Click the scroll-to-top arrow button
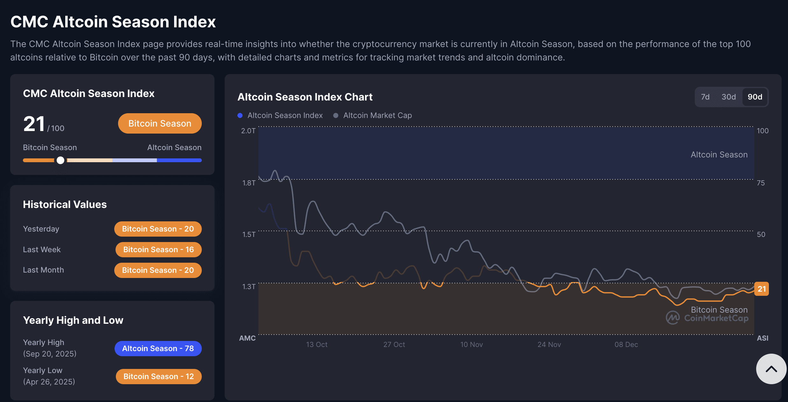Viewport: 788px width, 402px height. click(771, 369)
